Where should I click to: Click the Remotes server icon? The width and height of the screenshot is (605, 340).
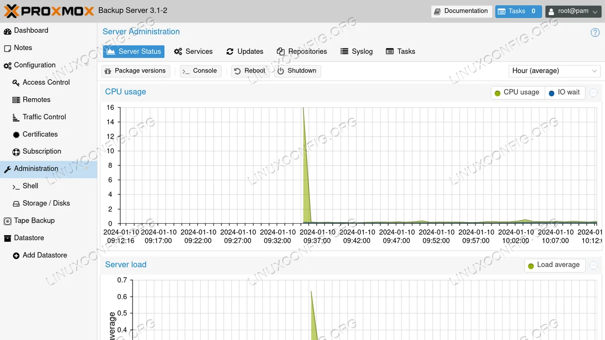pos(16,100)
